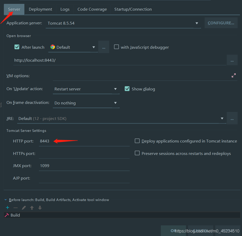Click the JMX port field 1099
The height and width of the screenshot is (236, 242).
pyautogui.click(x=84, y=166)
